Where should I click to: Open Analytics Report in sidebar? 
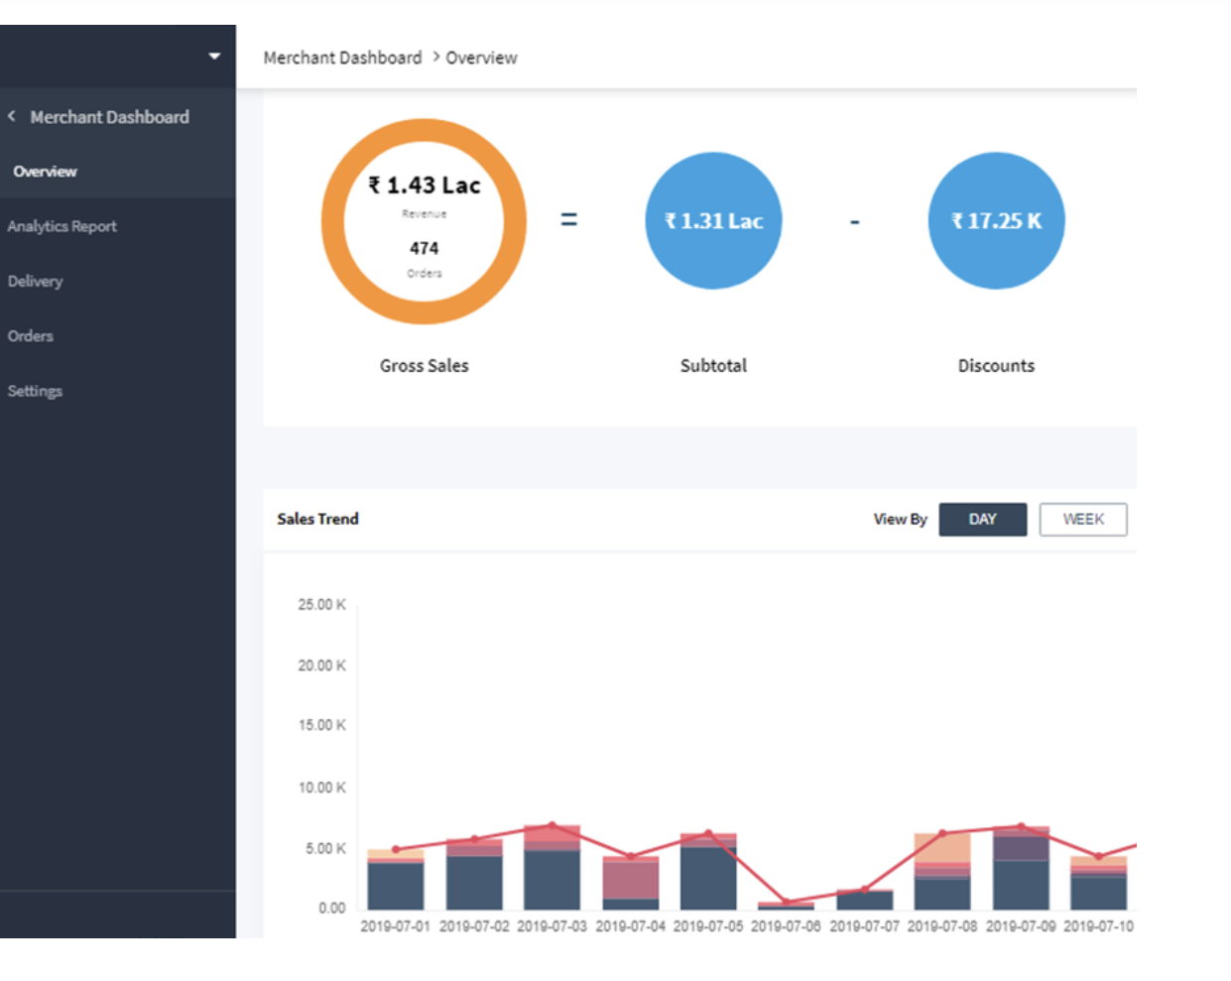coord(62,226)
